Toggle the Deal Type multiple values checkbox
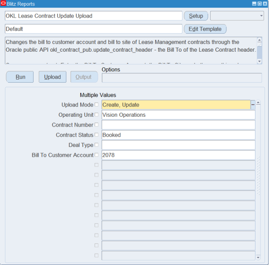This screenshot has width=269, height=265. click(x=96, y=145)
